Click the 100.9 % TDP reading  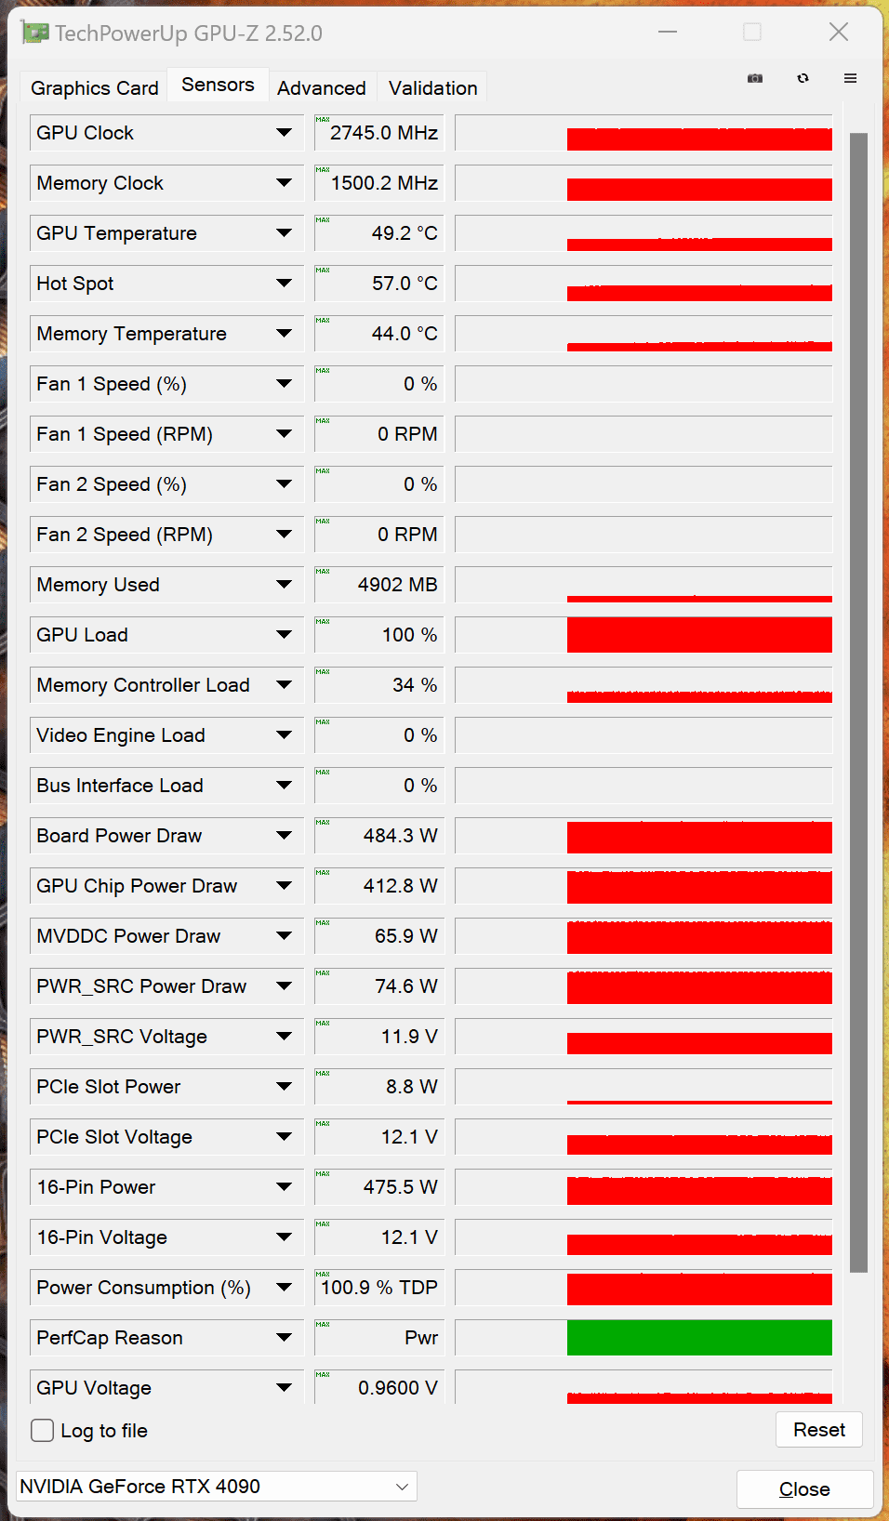click(x=379, y=1288)
